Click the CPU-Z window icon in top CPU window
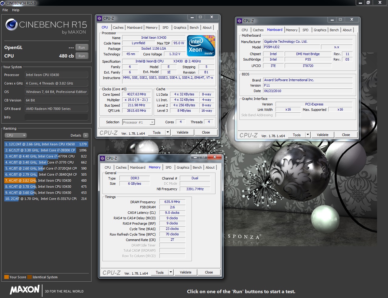The width and height of the screenshot is (388, 298). pos(99,18)
